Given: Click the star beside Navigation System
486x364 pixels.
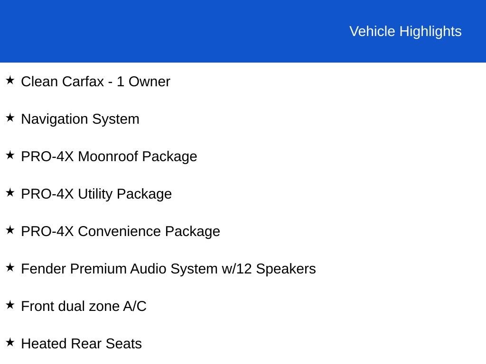Looking at the screenshot, I should pyautogui.click(x=10, y=118).
